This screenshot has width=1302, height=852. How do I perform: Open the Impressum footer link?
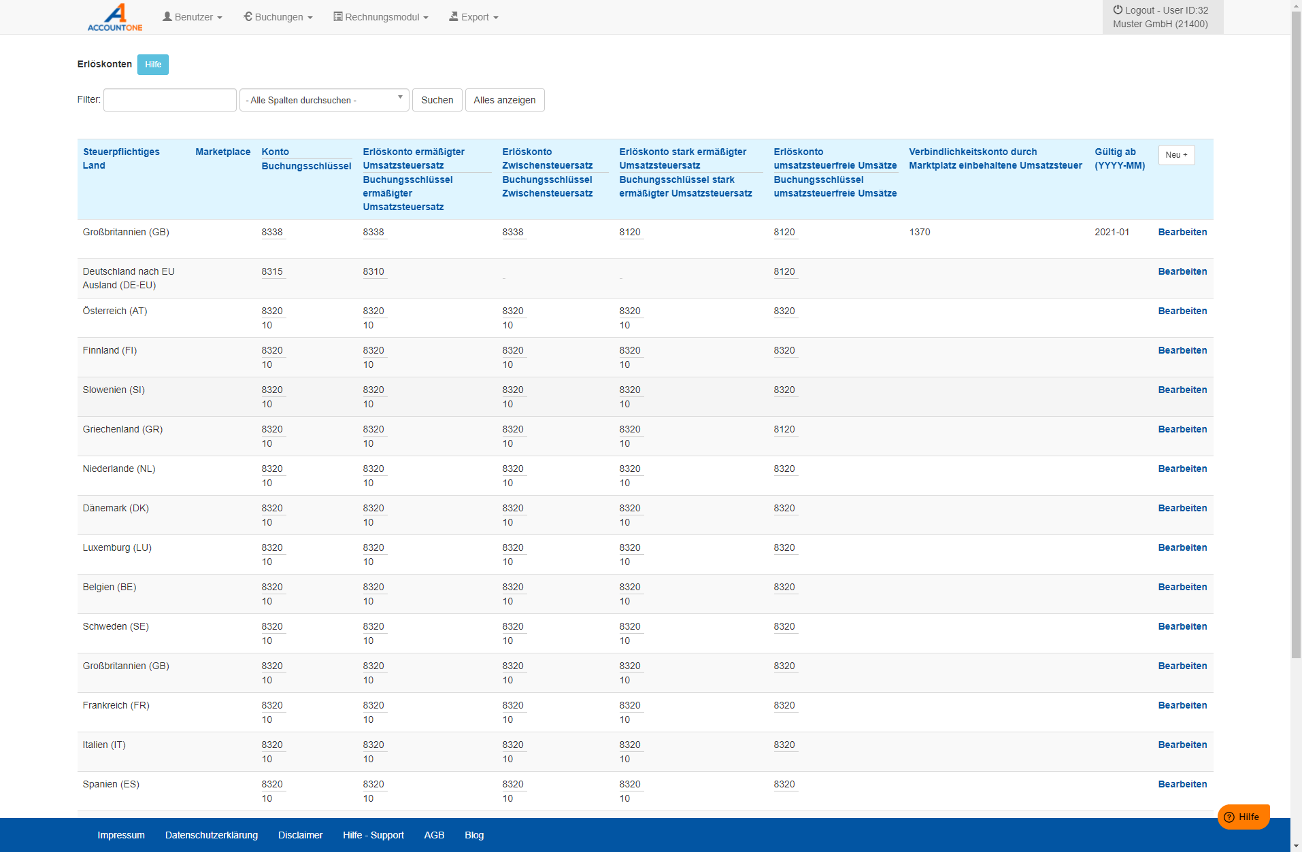click(x=121, y=835)
